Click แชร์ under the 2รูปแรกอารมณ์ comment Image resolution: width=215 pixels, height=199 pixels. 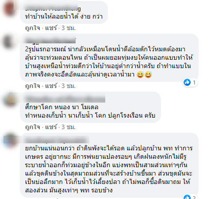click(51, 86)
